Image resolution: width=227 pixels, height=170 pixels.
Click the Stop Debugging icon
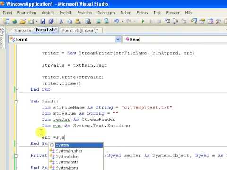(x=159, y=21)
